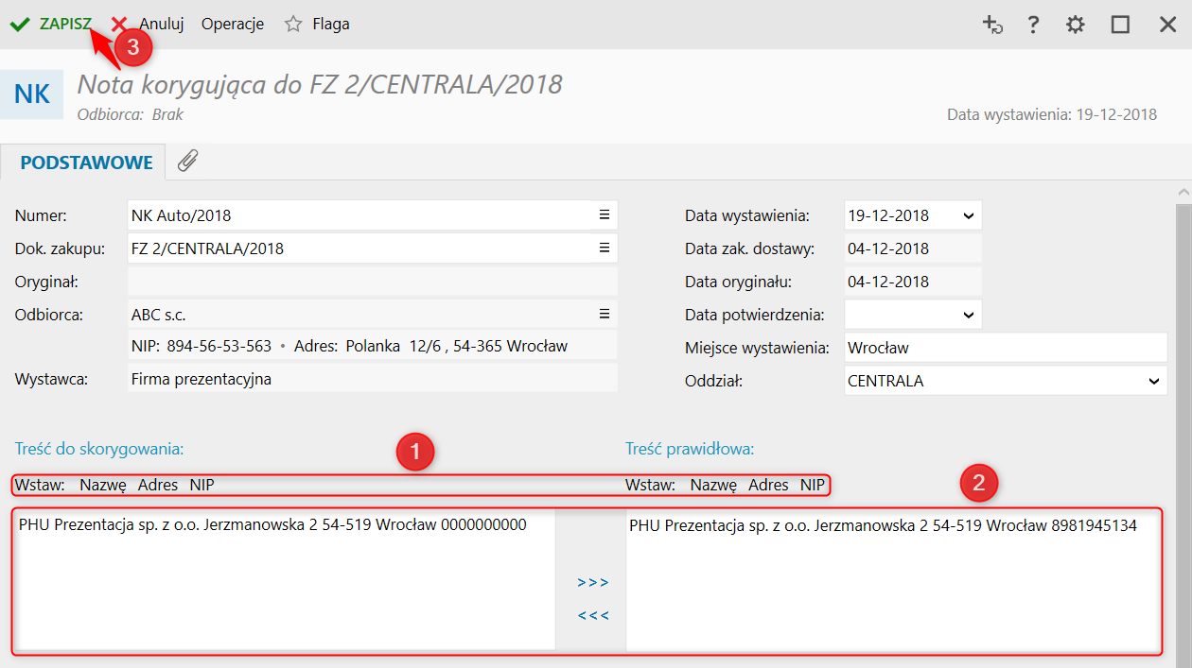Close the window
Screen dimensions: 1192x668
tap(1168, 25)
